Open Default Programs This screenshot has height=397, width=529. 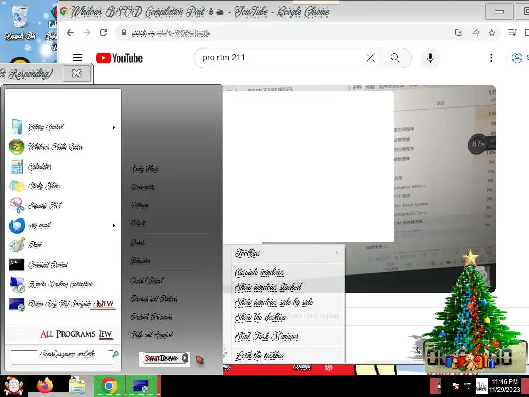[151, 317]
